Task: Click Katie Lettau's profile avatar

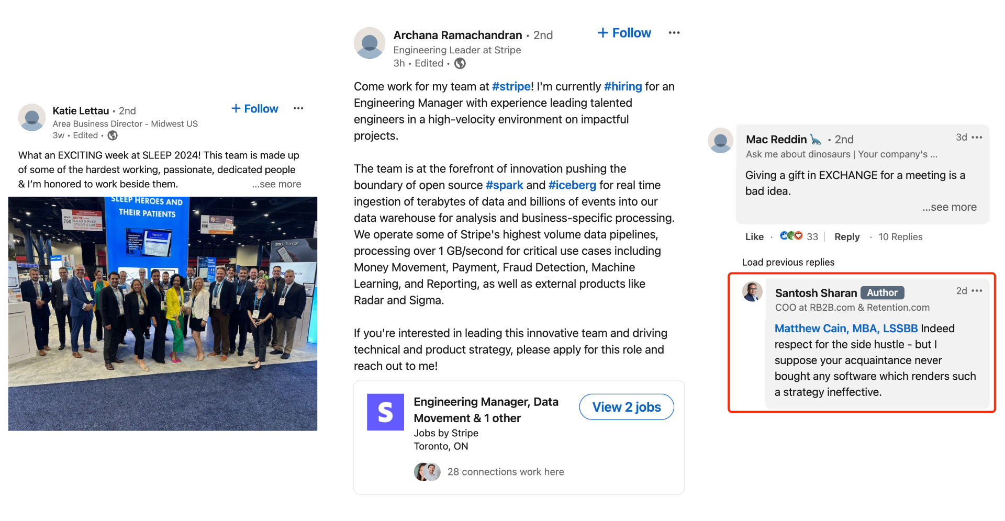Action: [32, 117]
